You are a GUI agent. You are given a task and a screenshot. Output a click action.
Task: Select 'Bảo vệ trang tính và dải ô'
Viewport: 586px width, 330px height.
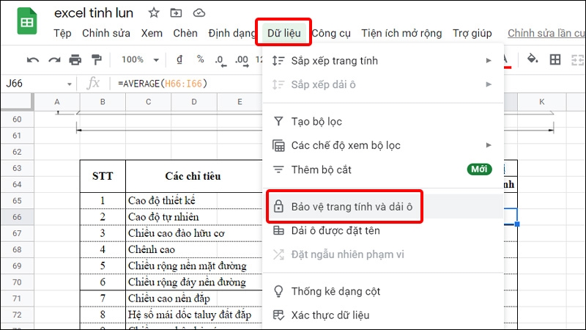(382, 207)
